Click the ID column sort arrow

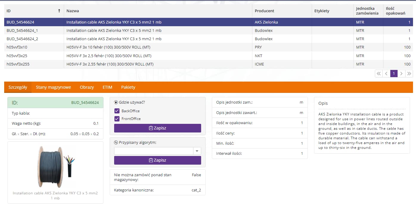pos(59,11)
